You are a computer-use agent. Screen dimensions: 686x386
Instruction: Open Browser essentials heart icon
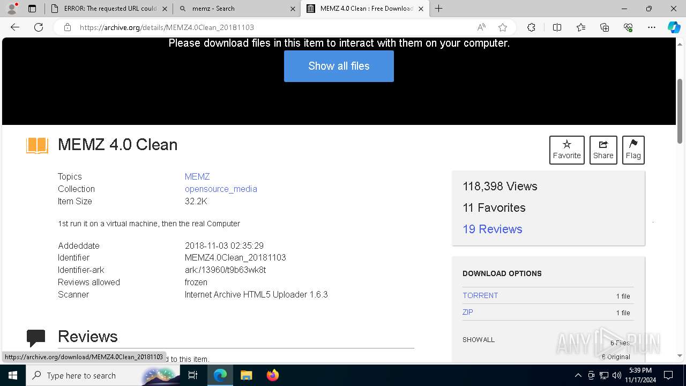point(628,27)
